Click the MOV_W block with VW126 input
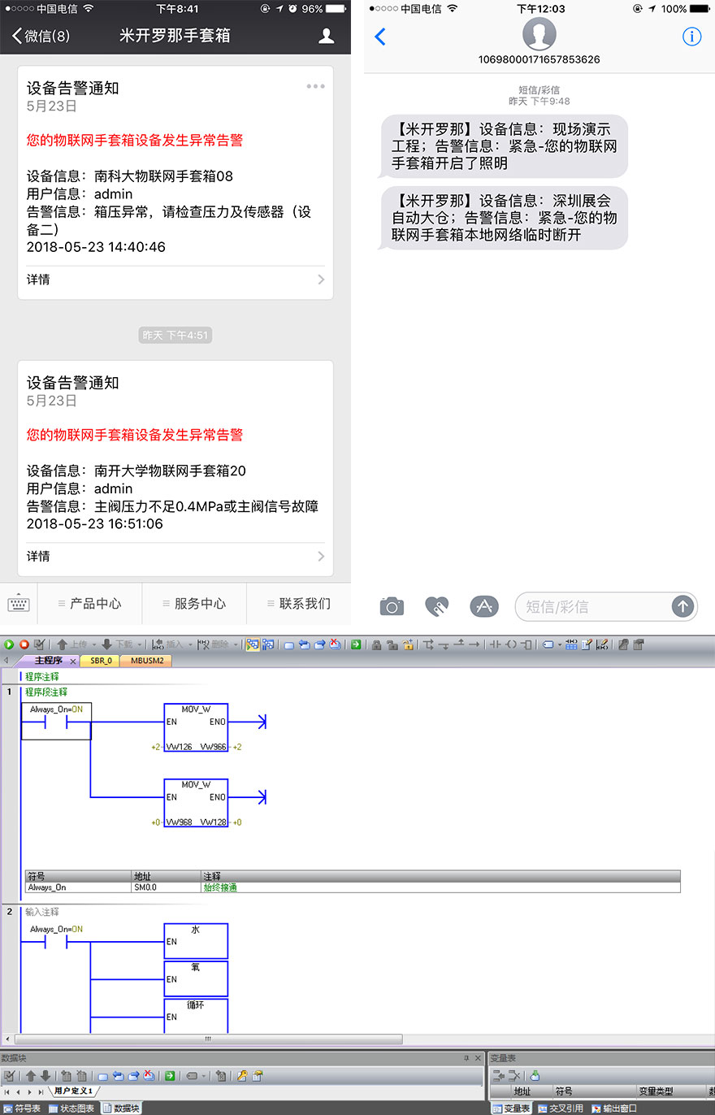715x1115 pixels. click(196, 727)
